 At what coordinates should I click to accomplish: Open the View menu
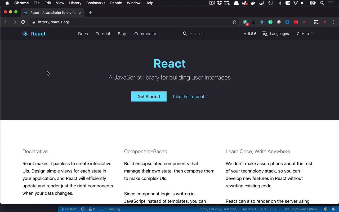point(60,3)
